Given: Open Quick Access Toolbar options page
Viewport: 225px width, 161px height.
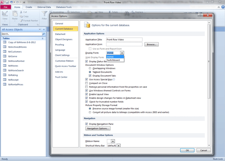Looking at the screenshot, I should [x=65, y=66].
